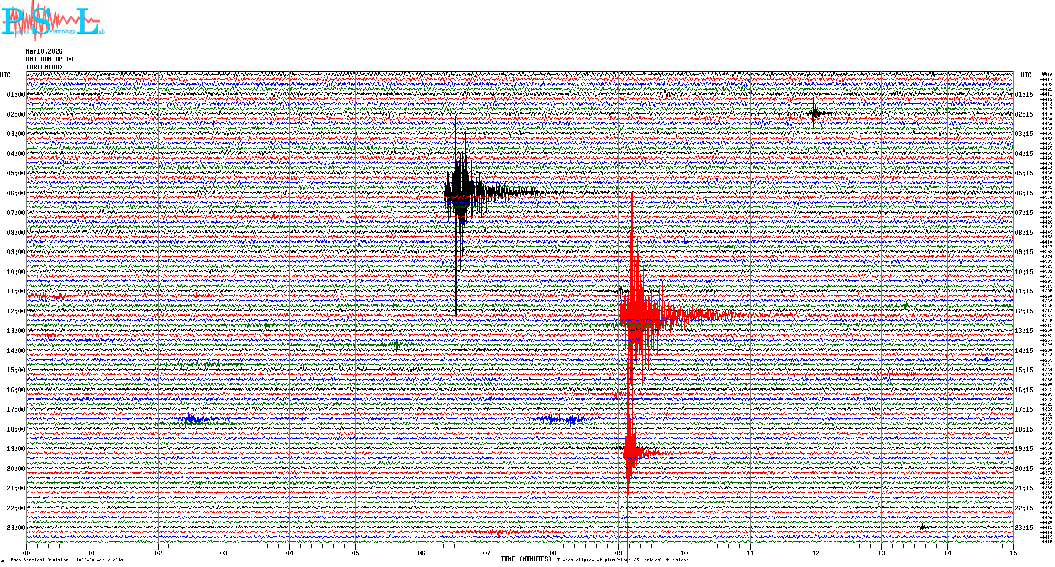This screenshot has height=567, width=1055.
Task: Click minute 12 on the bottom axis
Action: coord(816,553)
